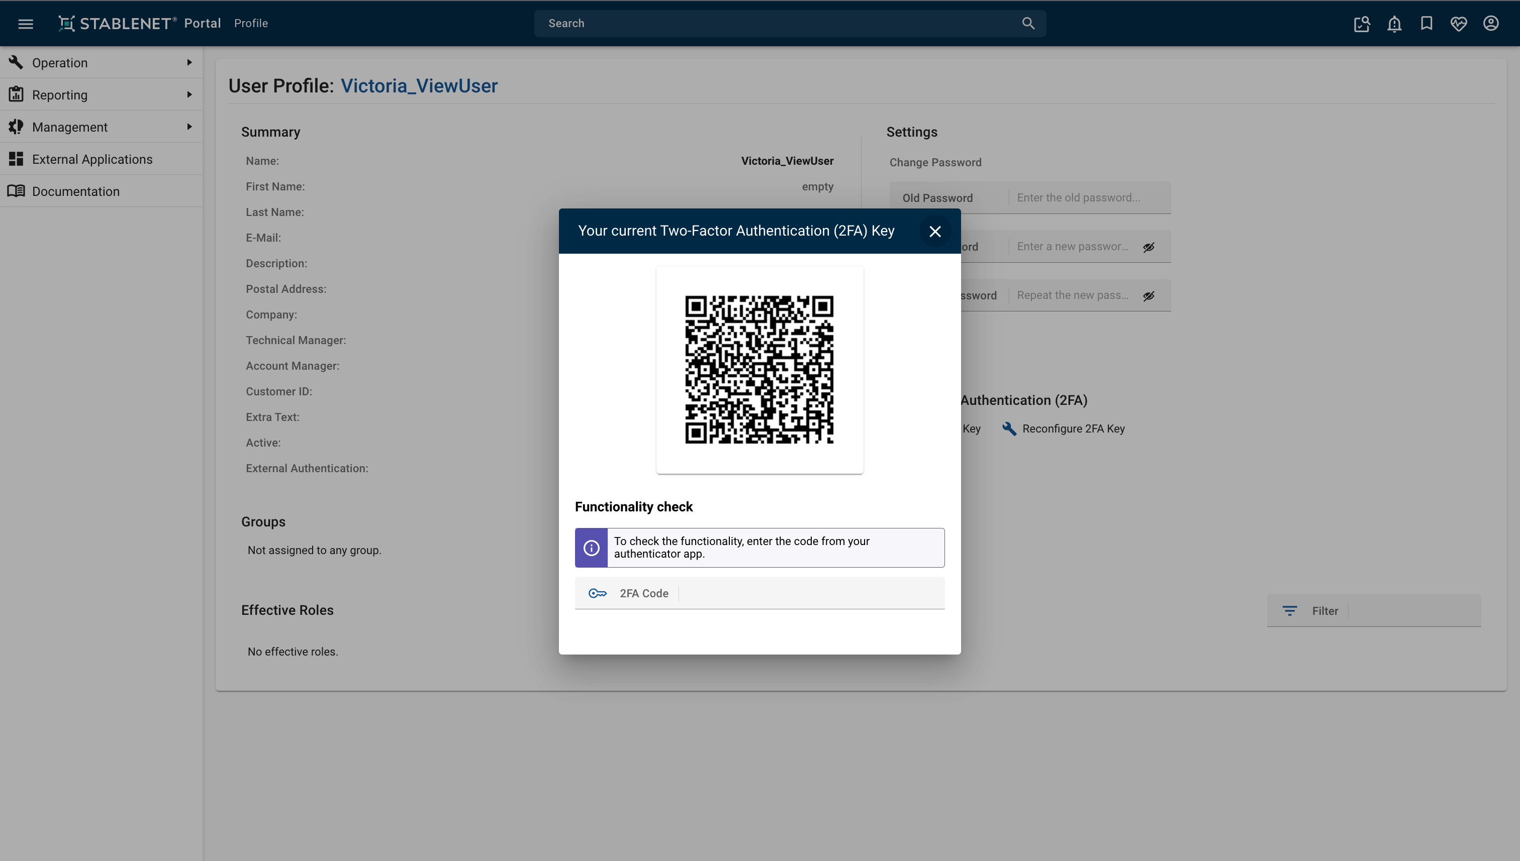Image resolution: width=1520 pixels, height=861 pixels.
Task: Click the dialog title about 2FA Key
Action: click(736, 231)
